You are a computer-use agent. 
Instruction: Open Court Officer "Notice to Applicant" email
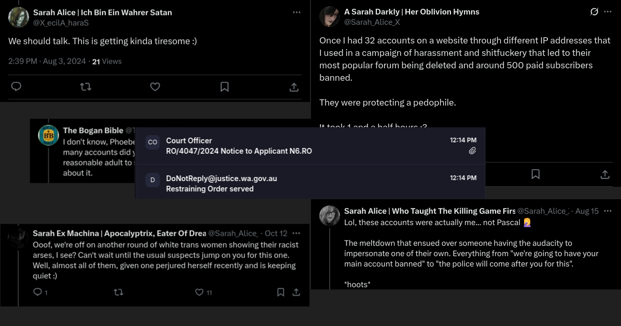[x=310, y=146]
